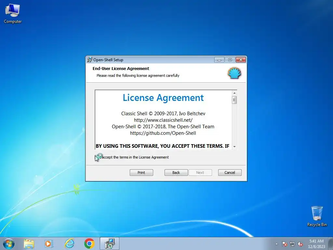Viewport: 333px width, 250px height.
Task: Close the Open-Shell Setup window
Action: pos(241,60)
